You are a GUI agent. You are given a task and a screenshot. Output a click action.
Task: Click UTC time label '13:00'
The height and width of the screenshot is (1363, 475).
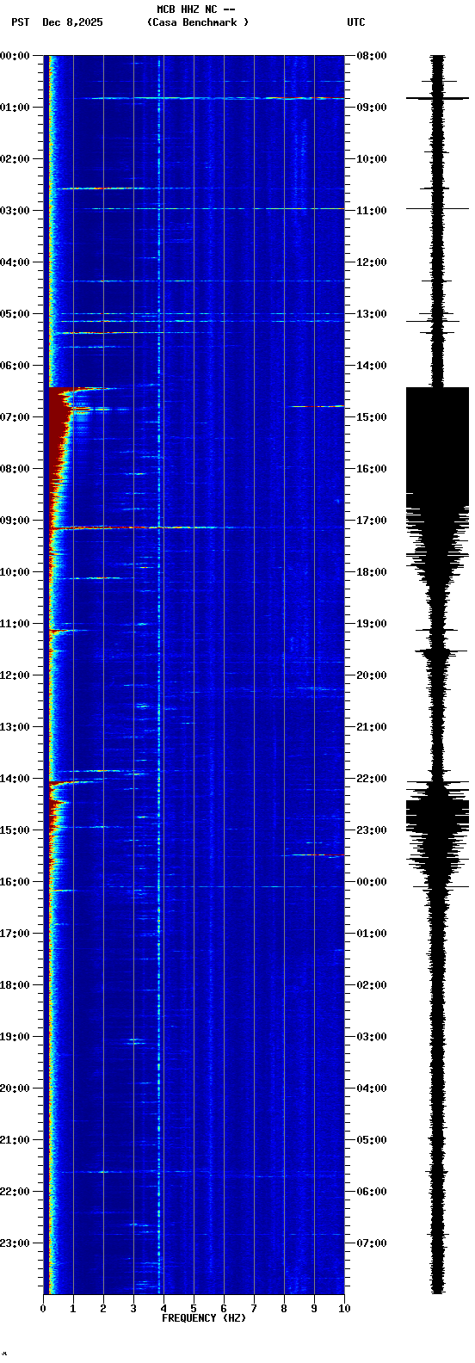[x=372, y=314]
